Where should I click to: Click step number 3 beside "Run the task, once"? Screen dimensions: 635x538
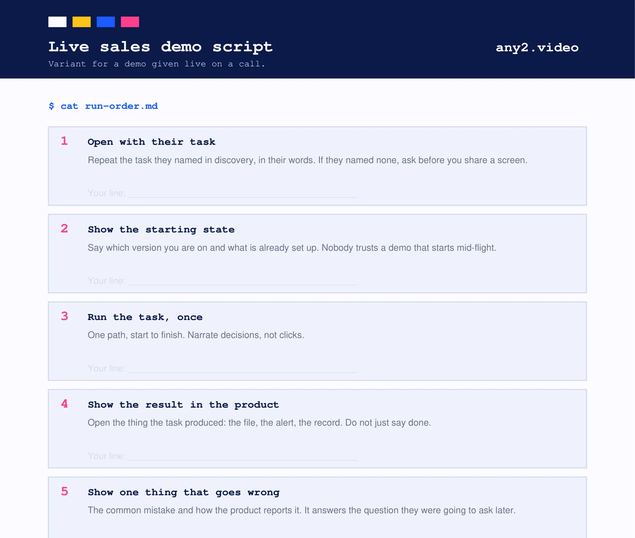click(64, 316)
